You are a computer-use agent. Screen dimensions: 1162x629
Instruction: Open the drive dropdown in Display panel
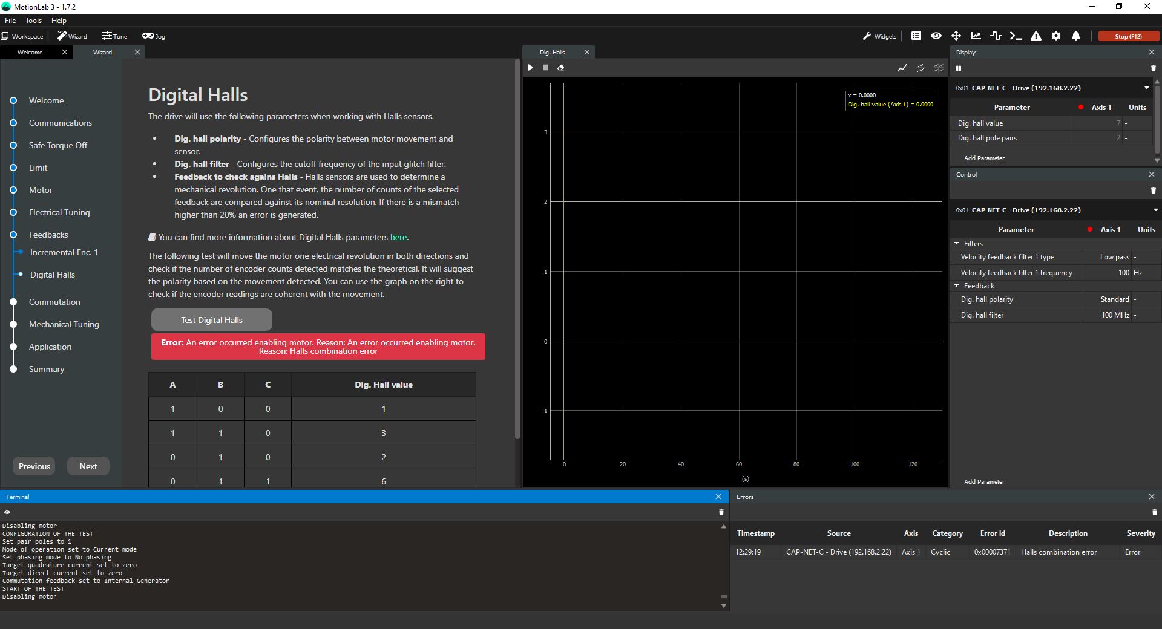[1146, 88]
